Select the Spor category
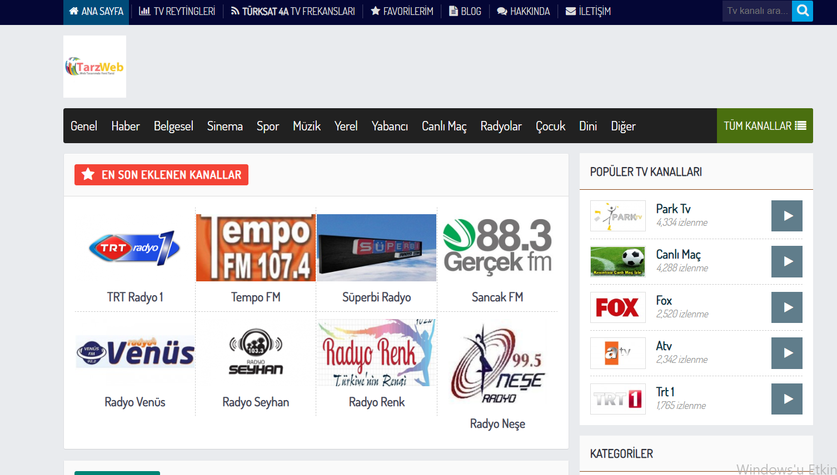Screen dimensions: 837x475 tap(268, 126)
